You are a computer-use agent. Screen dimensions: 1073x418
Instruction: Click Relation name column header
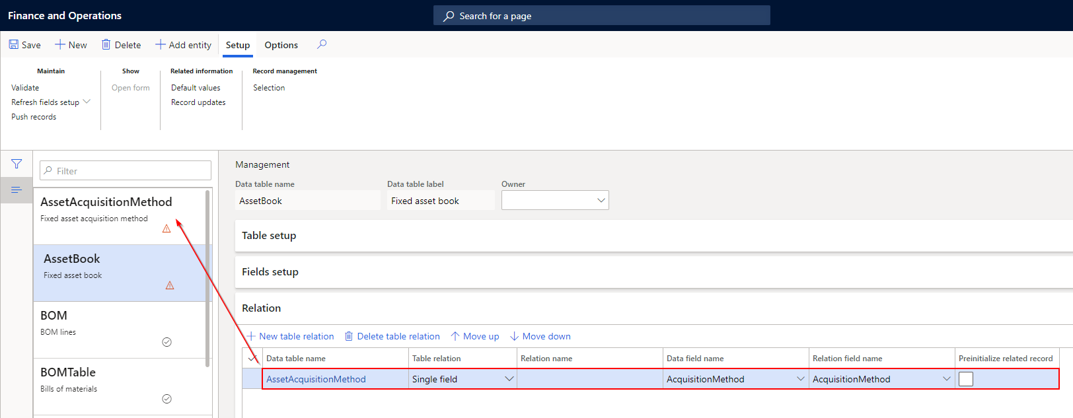click(546, 359)
